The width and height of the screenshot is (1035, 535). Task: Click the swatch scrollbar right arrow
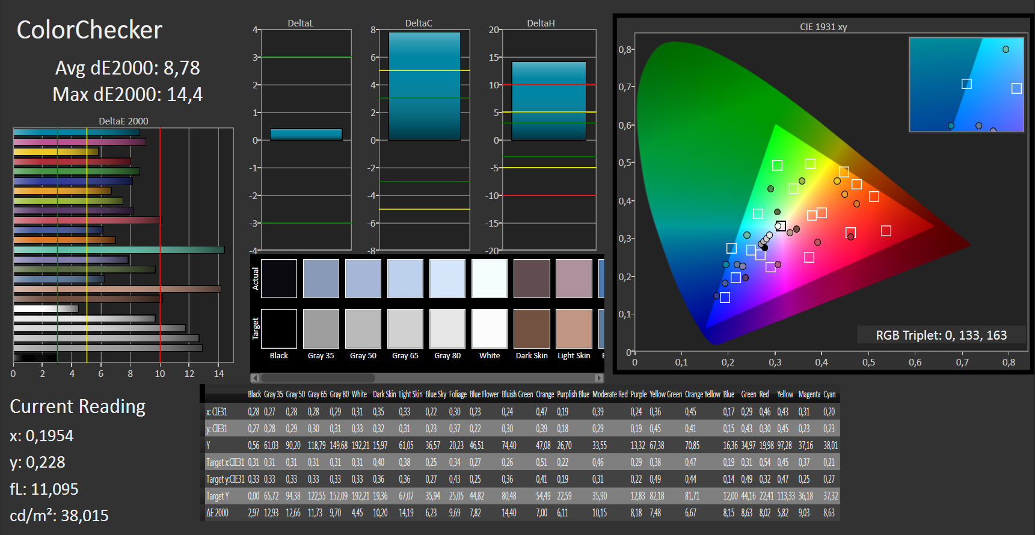tap(599, 378)
